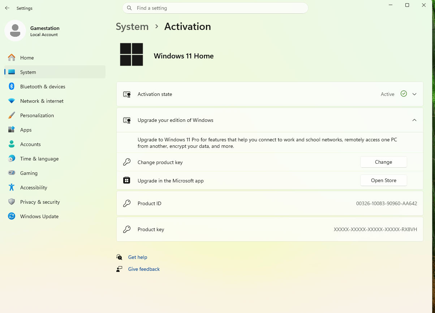Expand the Activation state chevron
435x313 pixels.
coord(414,94)
